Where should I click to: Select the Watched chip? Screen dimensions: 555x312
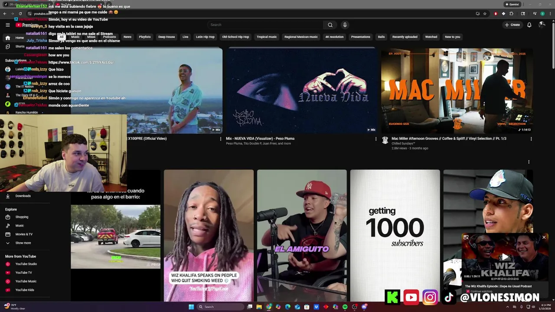[431, 37]
